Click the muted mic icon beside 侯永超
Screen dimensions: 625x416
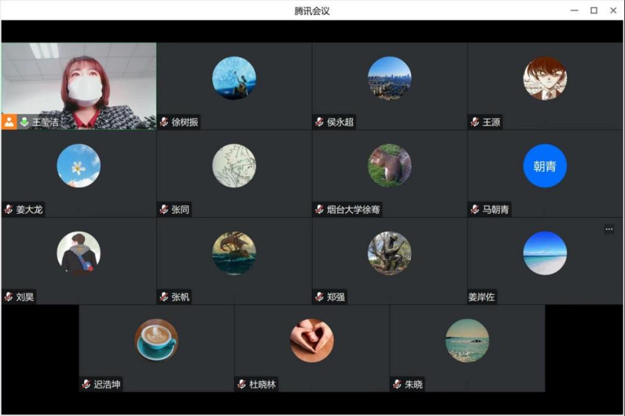(319, 122)
